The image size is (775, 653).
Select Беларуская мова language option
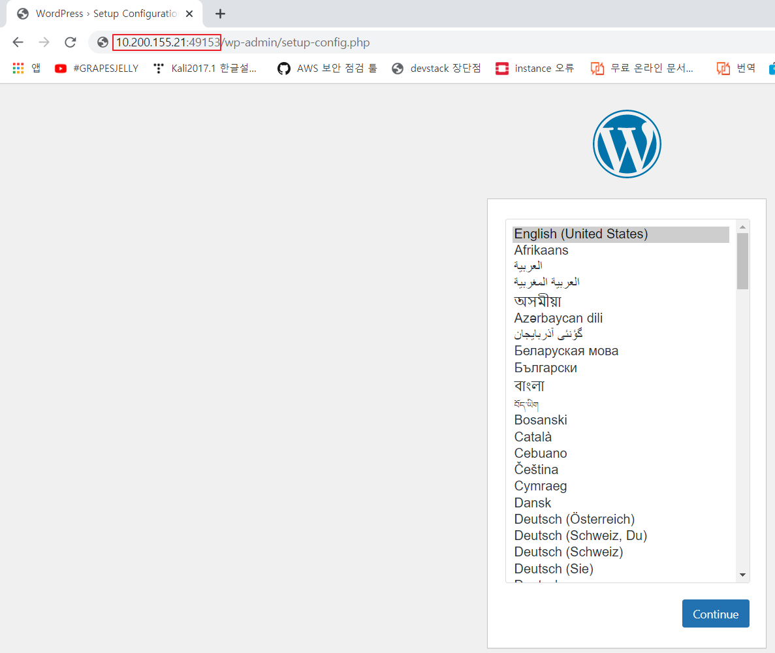click(x=621, y=351)
